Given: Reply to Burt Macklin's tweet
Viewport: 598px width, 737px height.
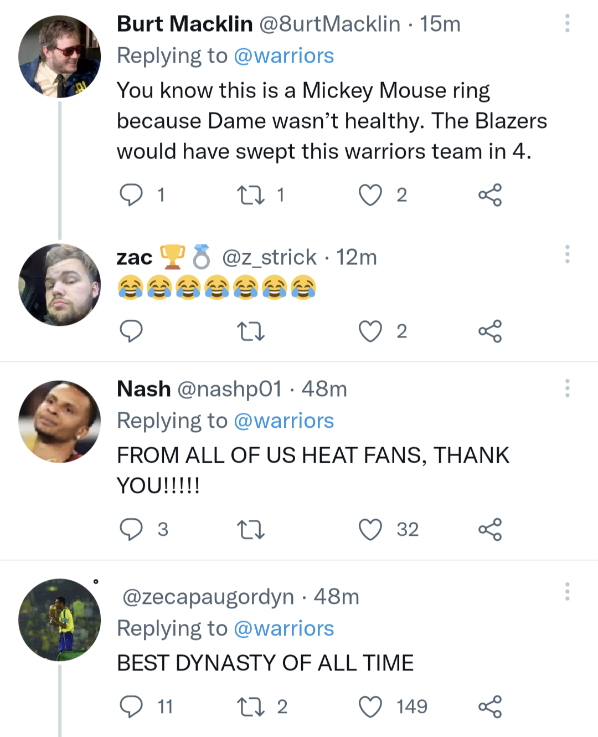Looking at the screenshot, I should point(131,195).
